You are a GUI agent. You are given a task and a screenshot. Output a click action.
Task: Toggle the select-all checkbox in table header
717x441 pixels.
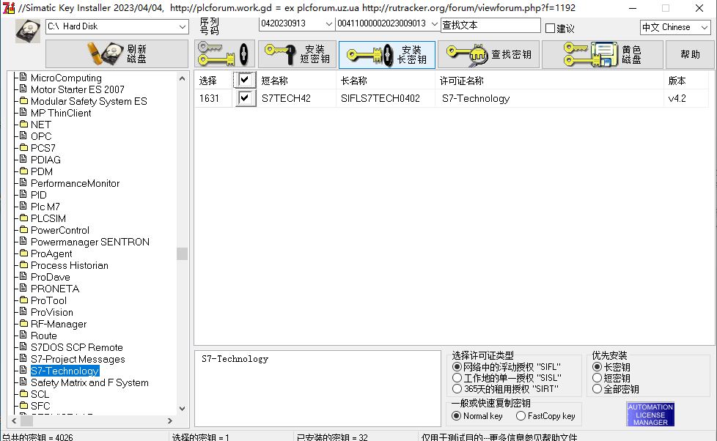(245, 80)
